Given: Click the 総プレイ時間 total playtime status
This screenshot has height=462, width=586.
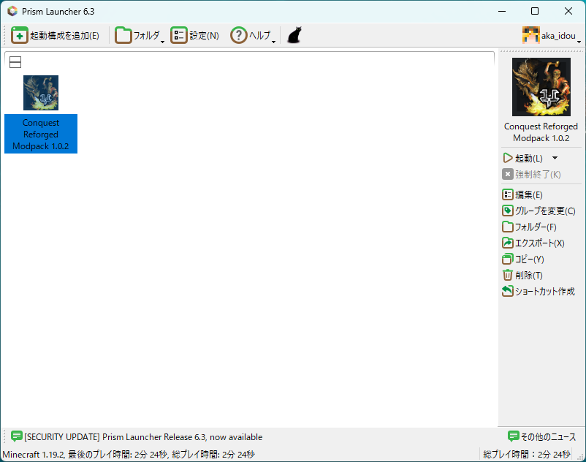Looking at the screenshot, I should [x=527, y=455].
